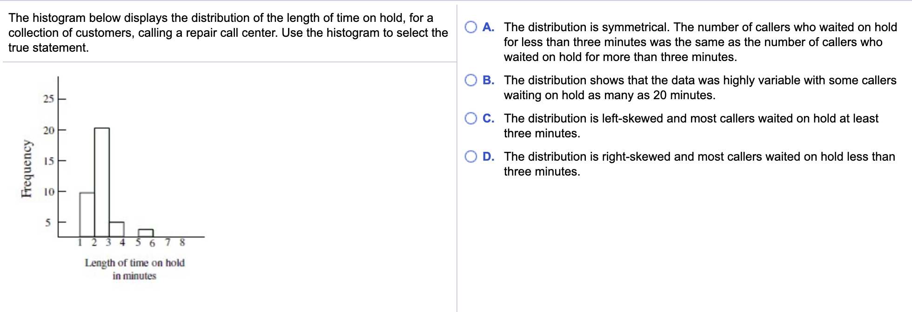The width and height of the screenshot is (912, 312).
Task: Click the bold letter D. label
Action: [x=488, y=156]
